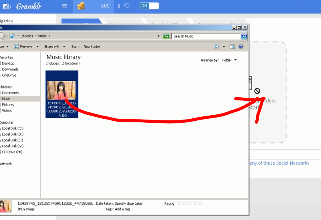321x220 pixels.
Task: Open the Arrange by Folder dropdown
Action: click(x=229, y=60)
